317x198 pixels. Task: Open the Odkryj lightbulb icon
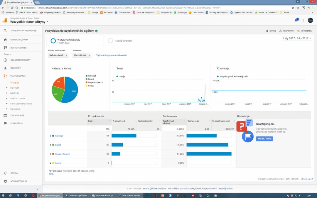coord(5,173)
